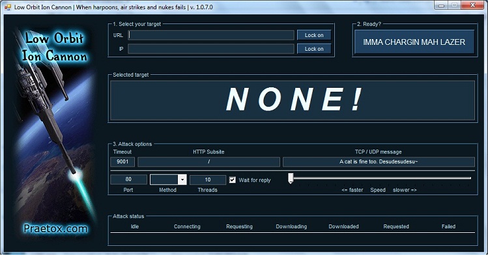Focus the IP target input field
Image resolution: width=488 pixels, height=255 pixels.
pyautogui.click(x=211, y=49)
